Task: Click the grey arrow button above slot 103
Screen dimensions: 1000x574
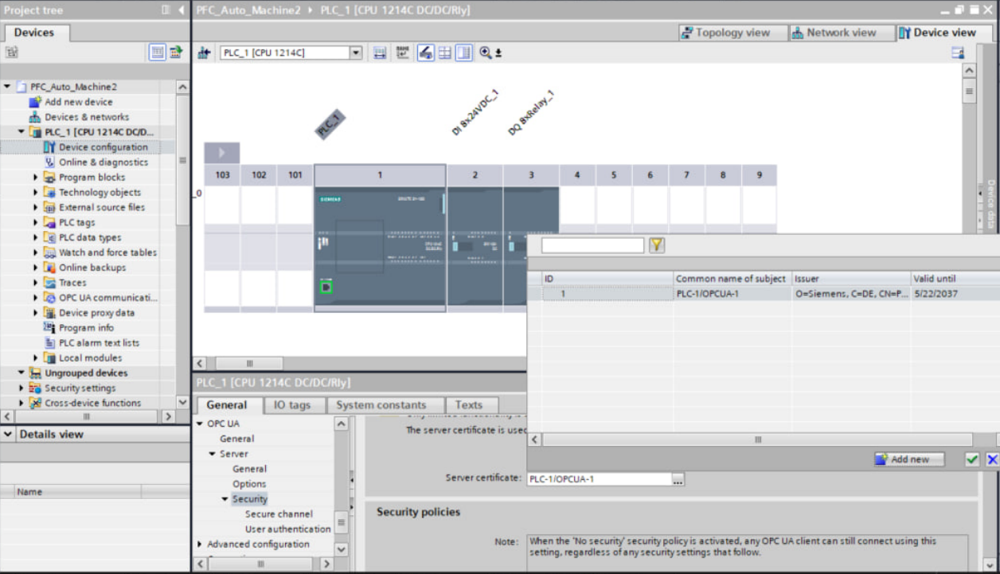Action: click(x=221, y=152)
